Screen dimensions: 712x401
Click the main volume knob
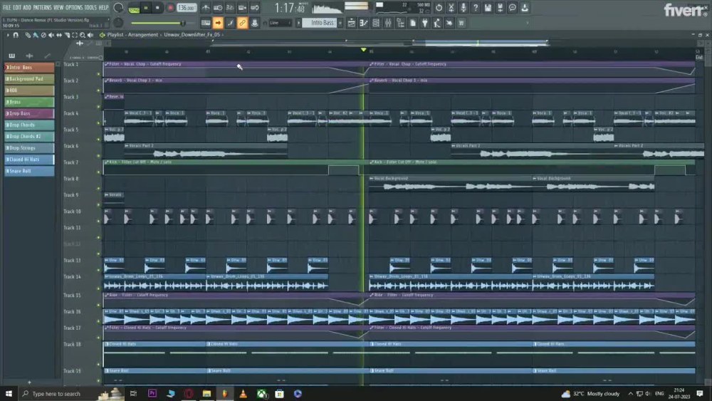[x=118, y=8]
